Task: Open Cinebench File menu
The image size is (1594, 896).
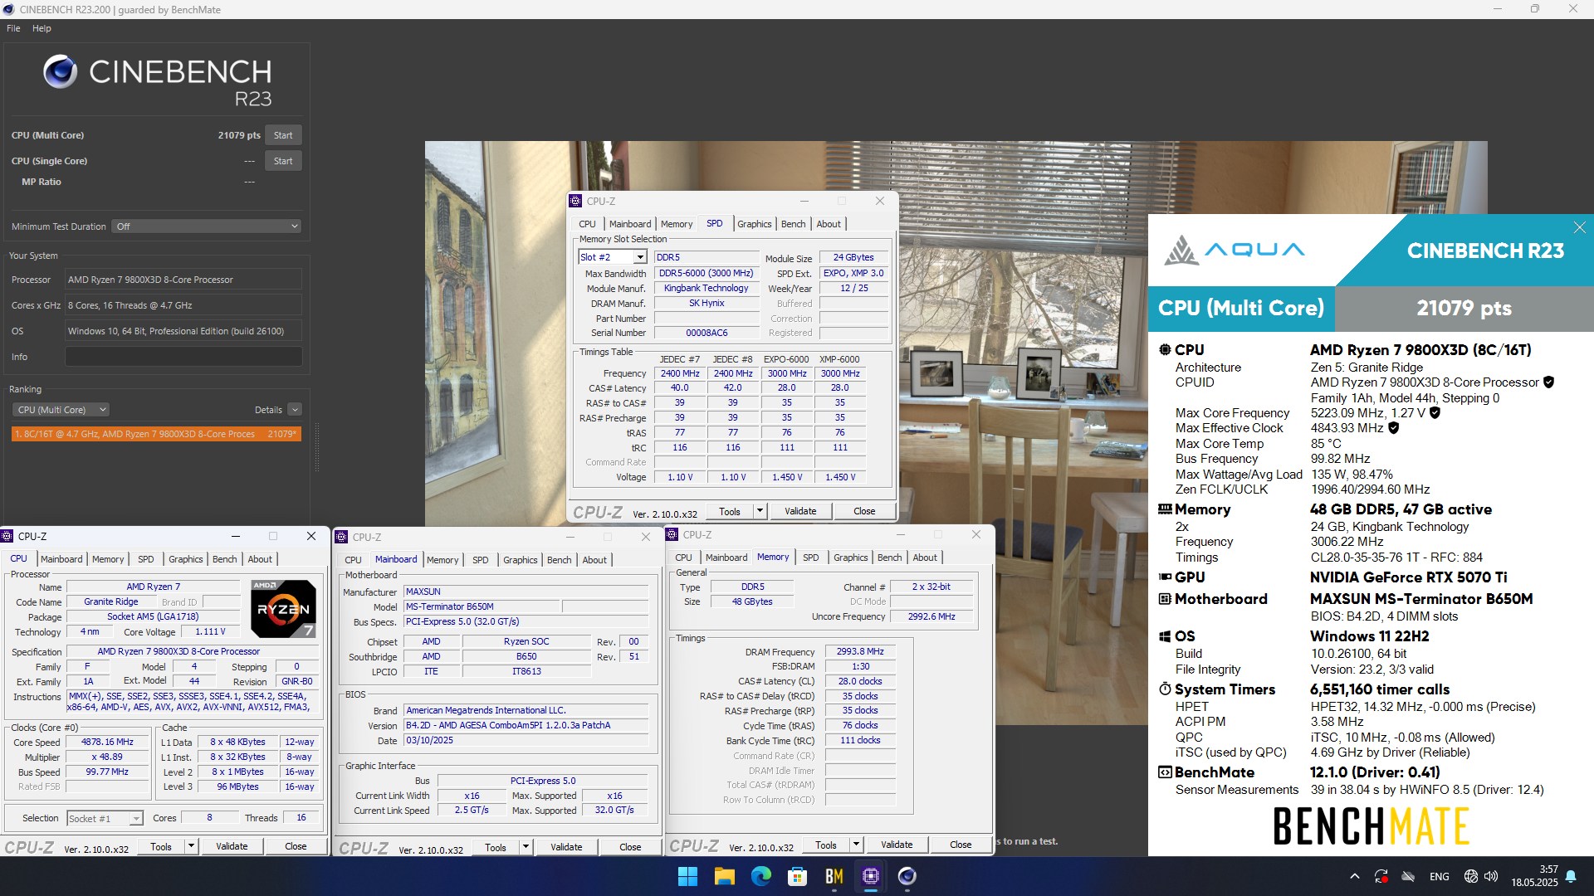Action: pyautogui.click(x=13, y=28)
